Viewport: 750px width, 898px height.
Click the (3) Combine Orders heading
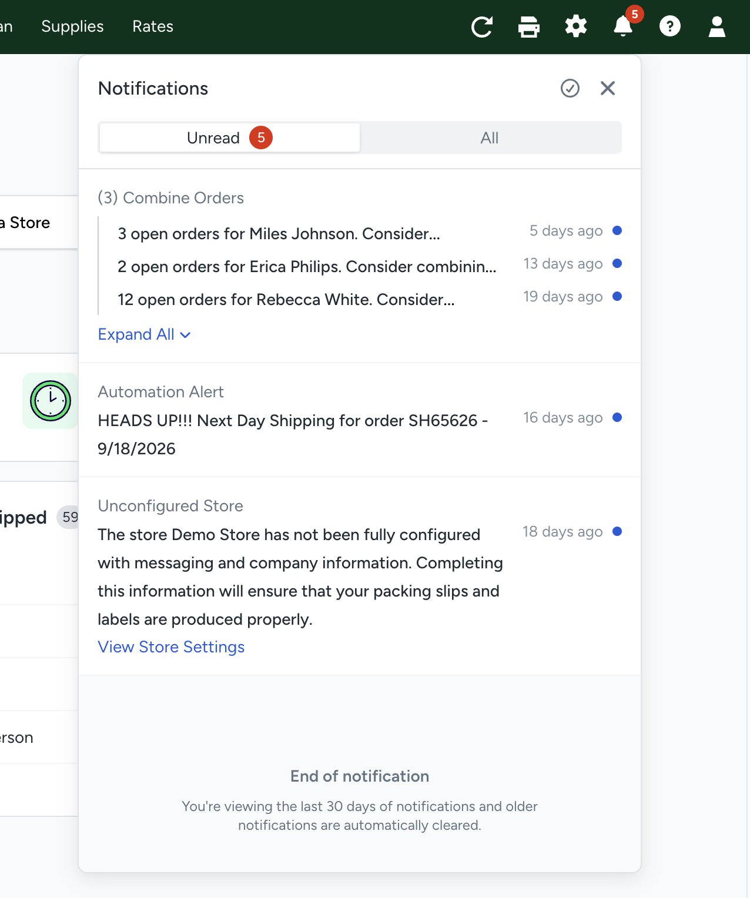click(170, 198)
